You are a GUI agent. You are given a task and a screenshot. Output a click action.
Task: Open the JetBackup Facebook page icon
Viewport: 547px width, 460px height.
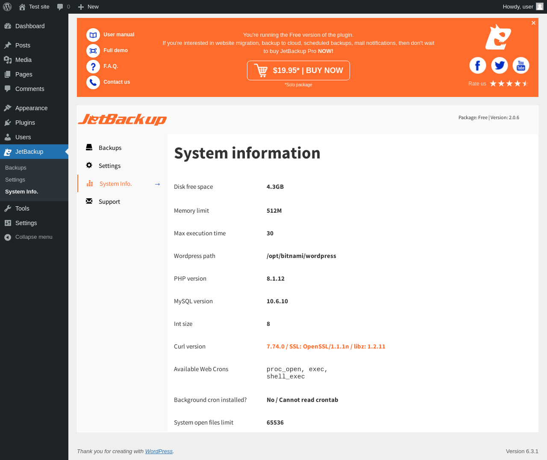[x=478, y=65]
